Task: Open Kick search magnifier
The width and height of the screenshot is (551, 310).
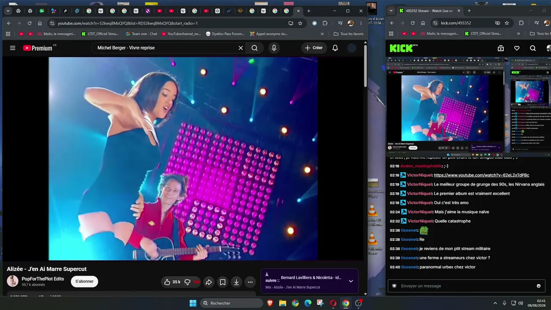Action: point(533,48)
